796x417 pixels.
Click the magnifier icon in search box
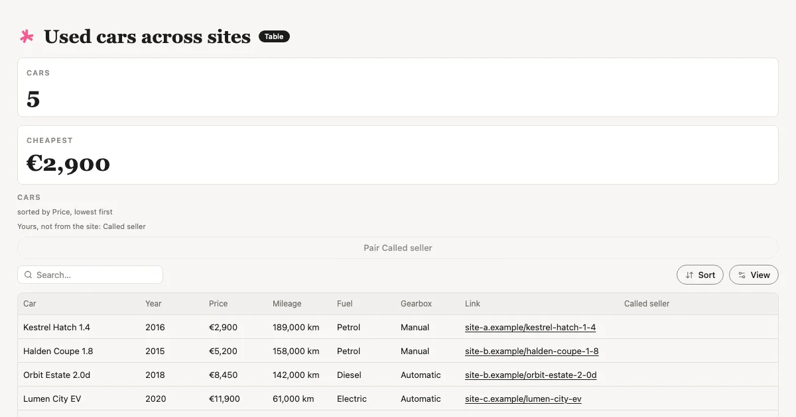[28, 275]
